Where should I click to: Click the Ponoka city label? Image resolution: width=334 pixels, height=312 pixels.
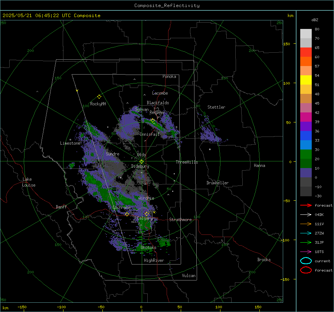pos(169,76)
